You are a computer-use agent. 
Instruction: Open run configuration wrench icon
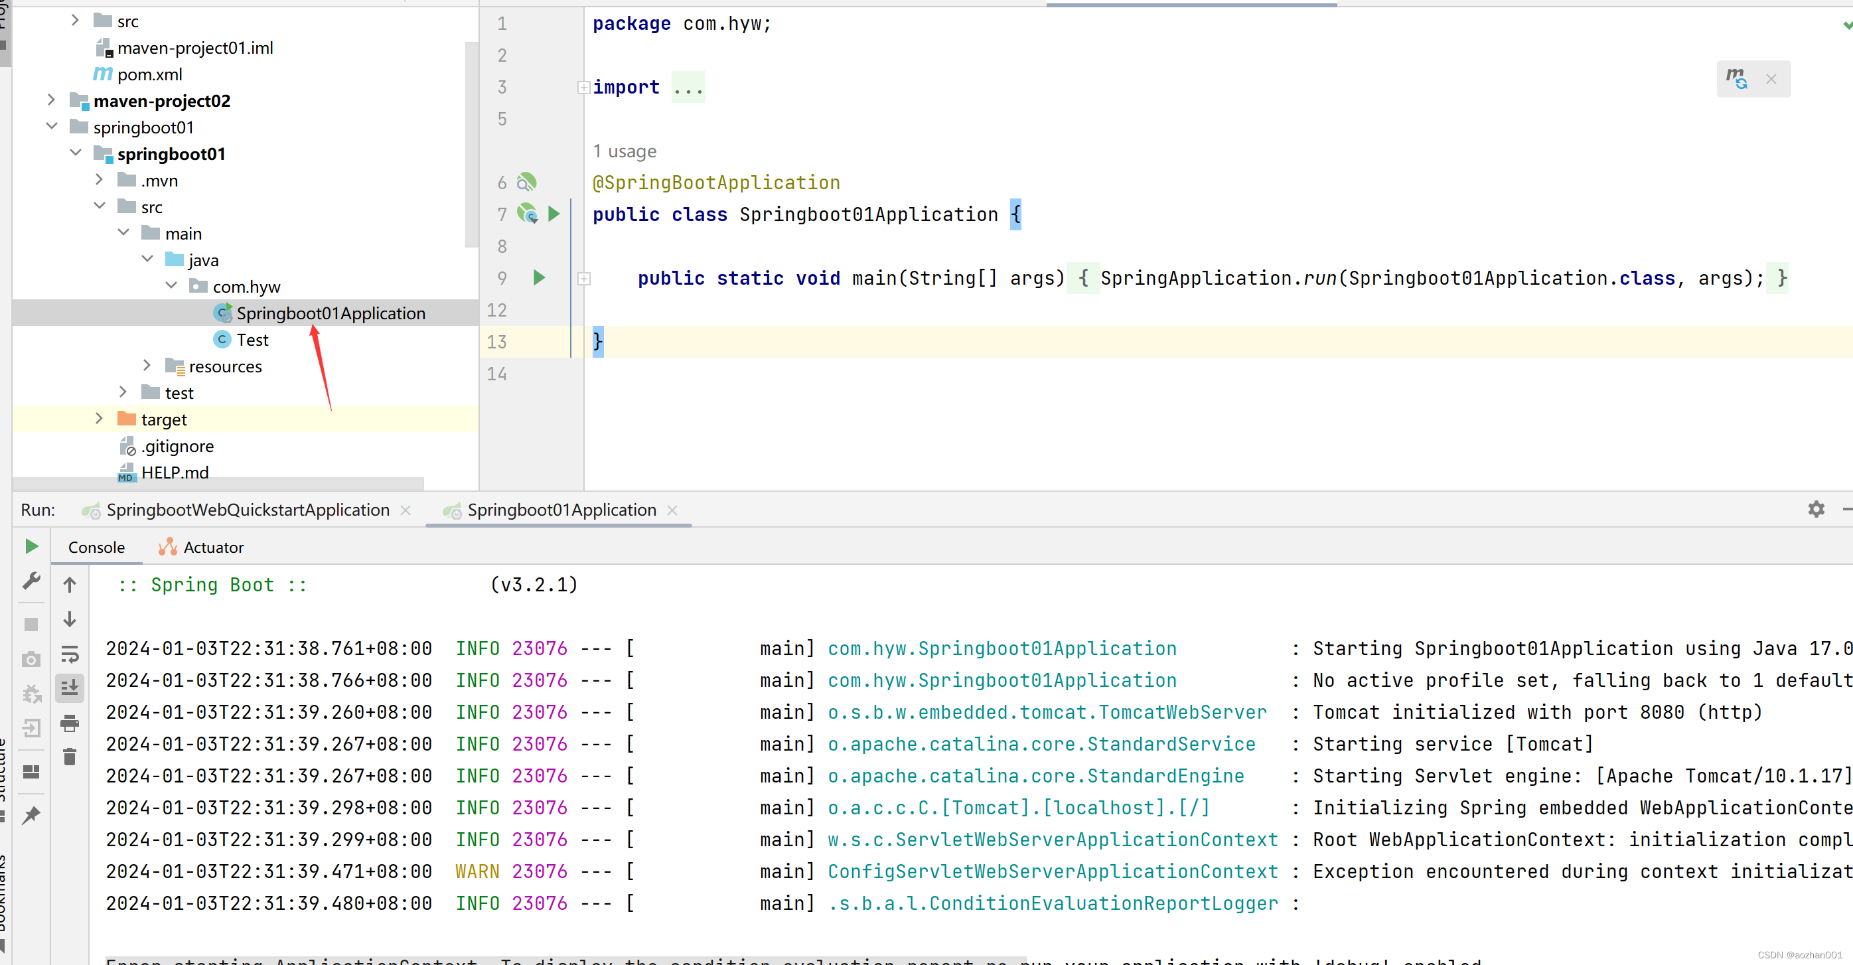point(32,581)
